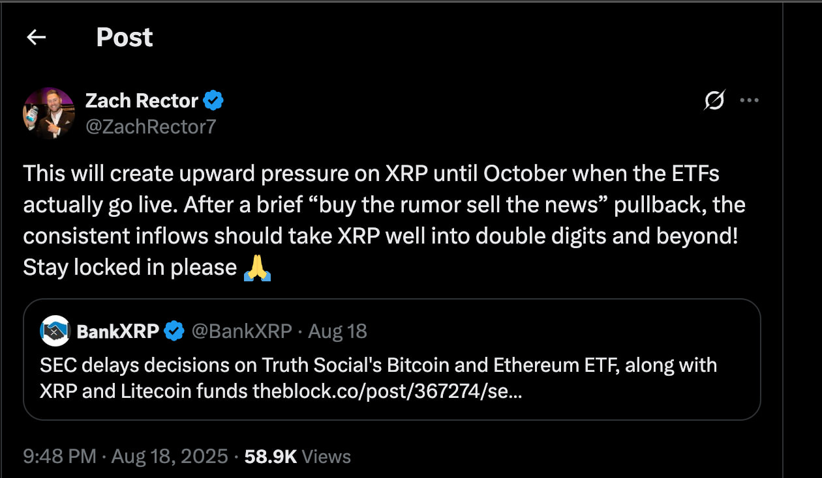Open Zach Rector display name link

coord(142,101)
